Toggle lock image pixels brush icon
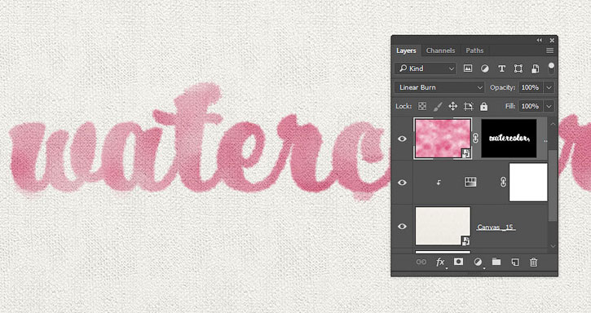 [438, 106]
